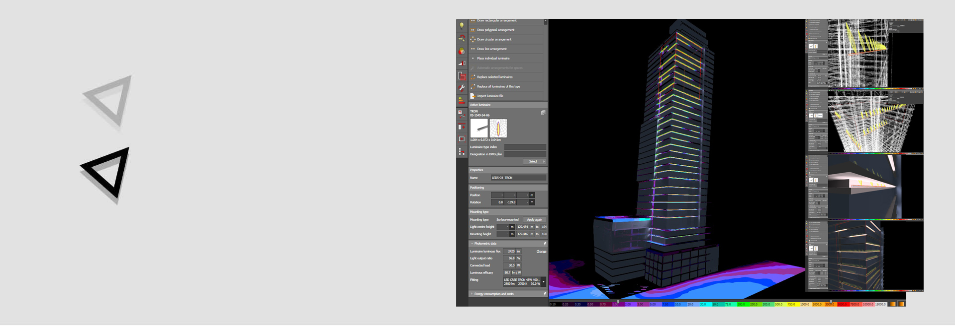Collapse the Photometric data section
Image resolution: width=955 pixels, height=326 pixels.
[472, 244]
